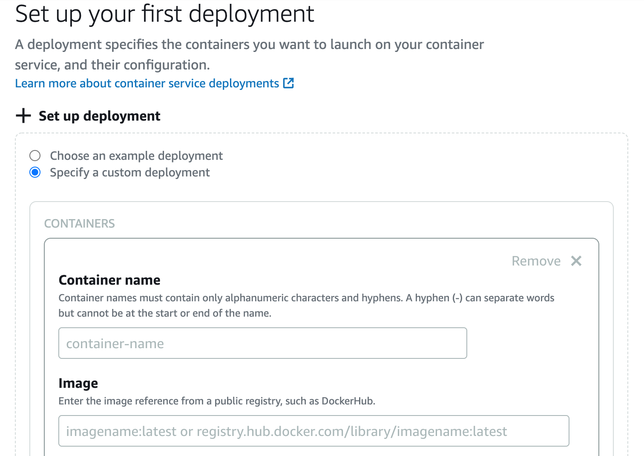The image size is (644, 456).
Task: Click the Container name field label
Action: point(109,280)
